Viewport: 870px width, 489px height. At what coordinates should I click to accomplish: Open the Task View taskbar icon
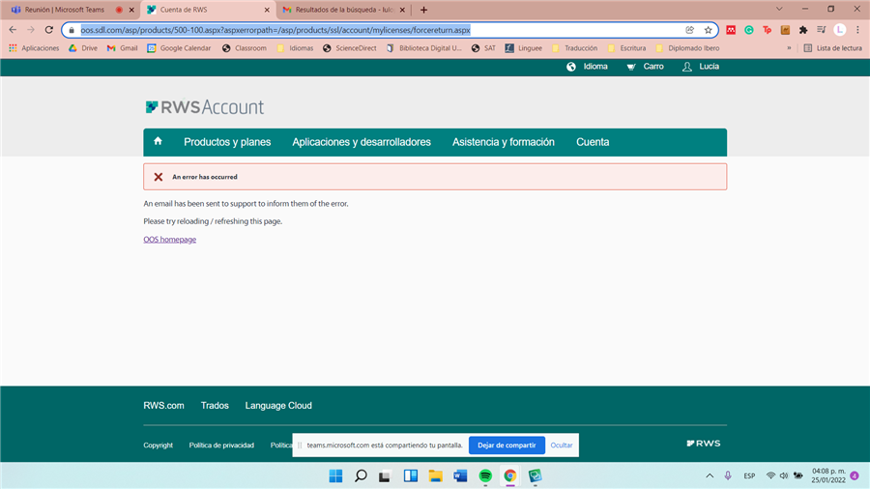point(385,475)
